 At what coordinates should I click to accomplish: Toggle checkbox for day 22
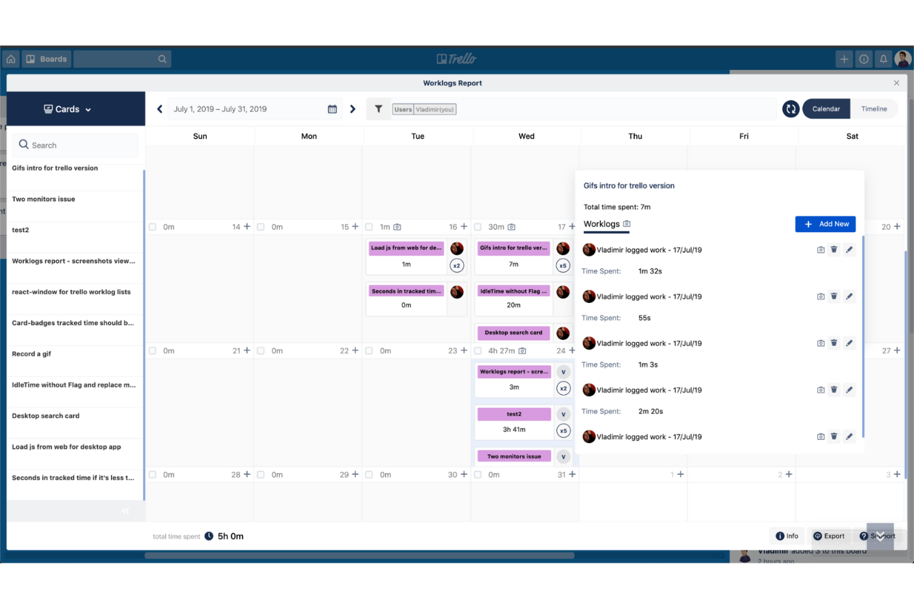[261, 351]
